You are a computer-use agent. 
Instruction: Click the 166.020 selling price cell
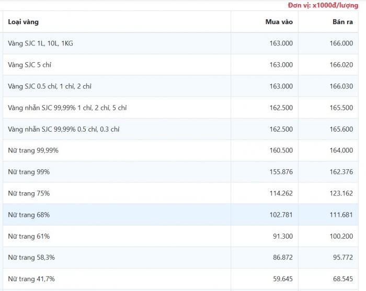coord(341,65)
